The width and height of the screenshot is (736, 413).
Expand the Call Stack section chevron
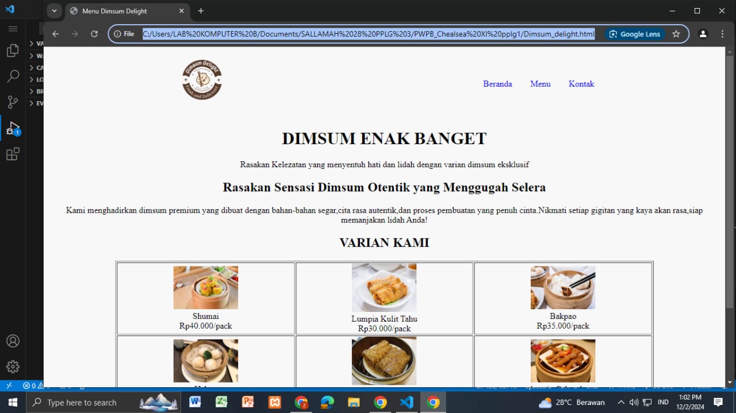tap(32, 67)
